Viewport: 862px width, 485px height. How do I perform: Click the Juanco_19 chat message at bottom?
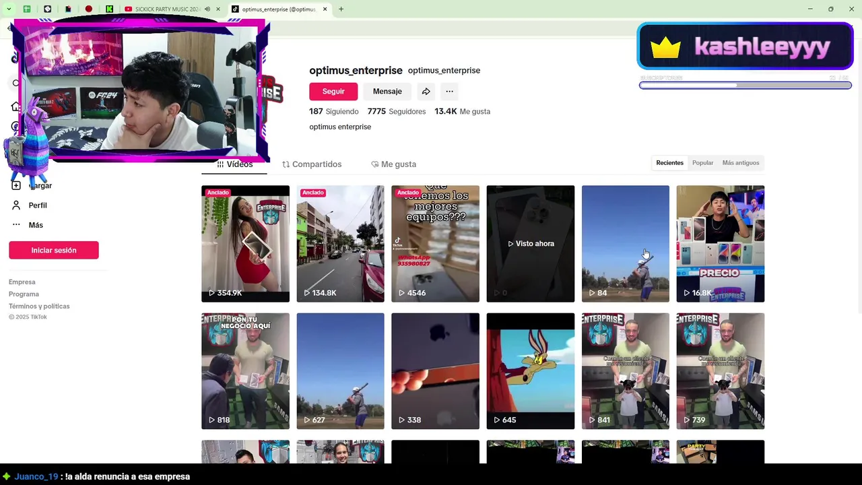pos(96,476)
